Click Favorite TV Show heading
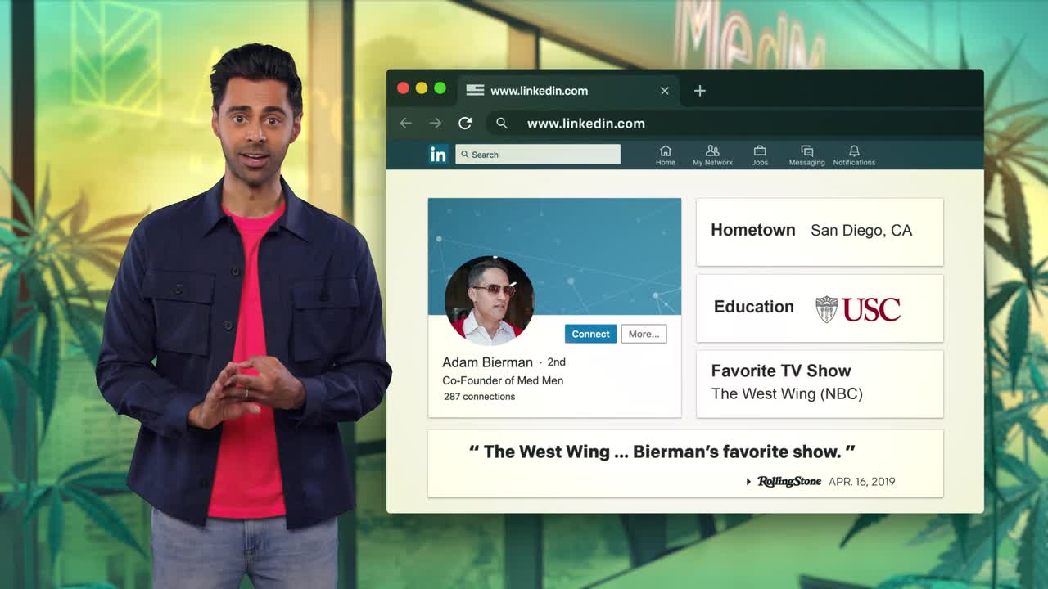1048x589 pixels. click(x=781, y=371)
